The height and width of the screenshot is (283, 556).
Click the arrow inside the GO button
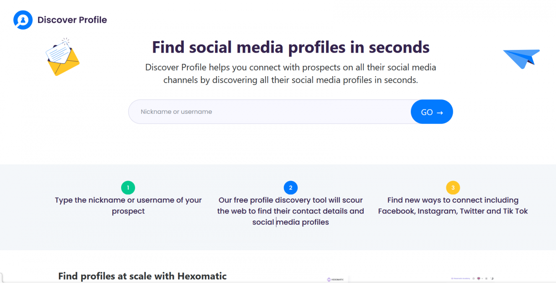coord(440,113)
